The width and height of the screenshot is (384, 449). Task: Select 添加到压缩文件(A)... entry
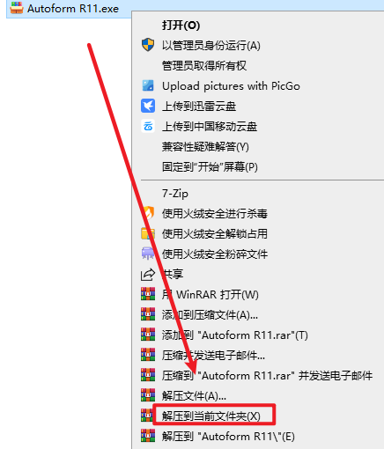(x=210, y=314)
